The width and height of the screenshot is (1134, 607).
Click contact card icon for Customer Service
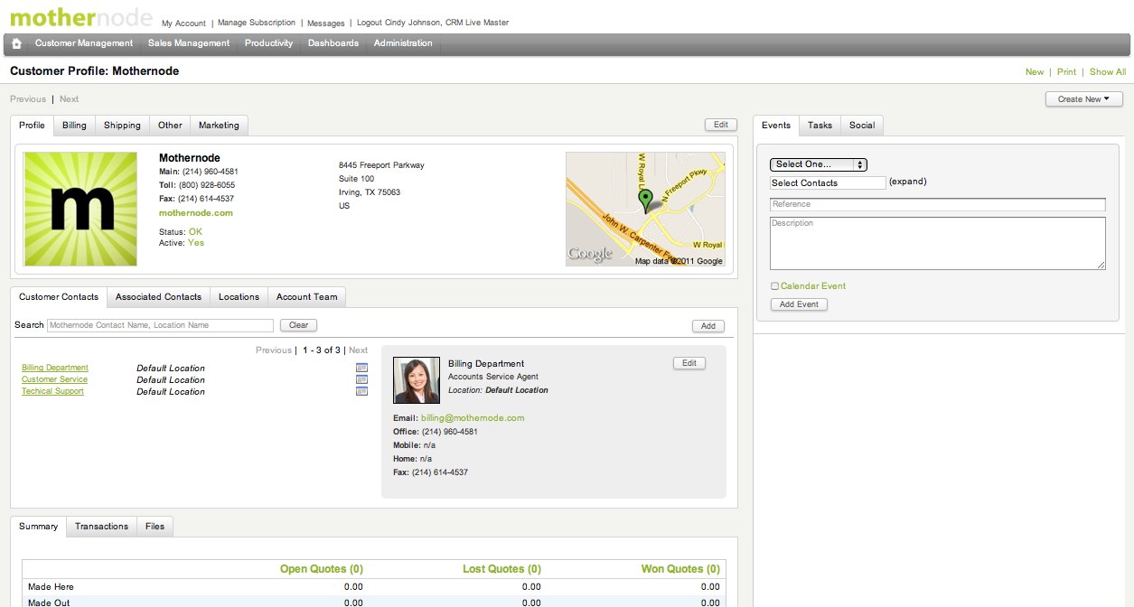[361, 379]
